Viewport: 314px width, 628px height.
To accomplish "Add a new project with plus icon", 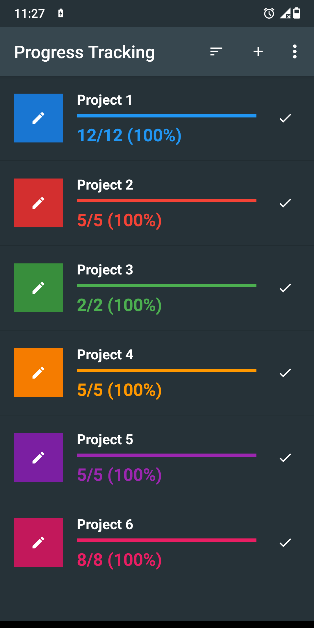I will coord(258,52).
